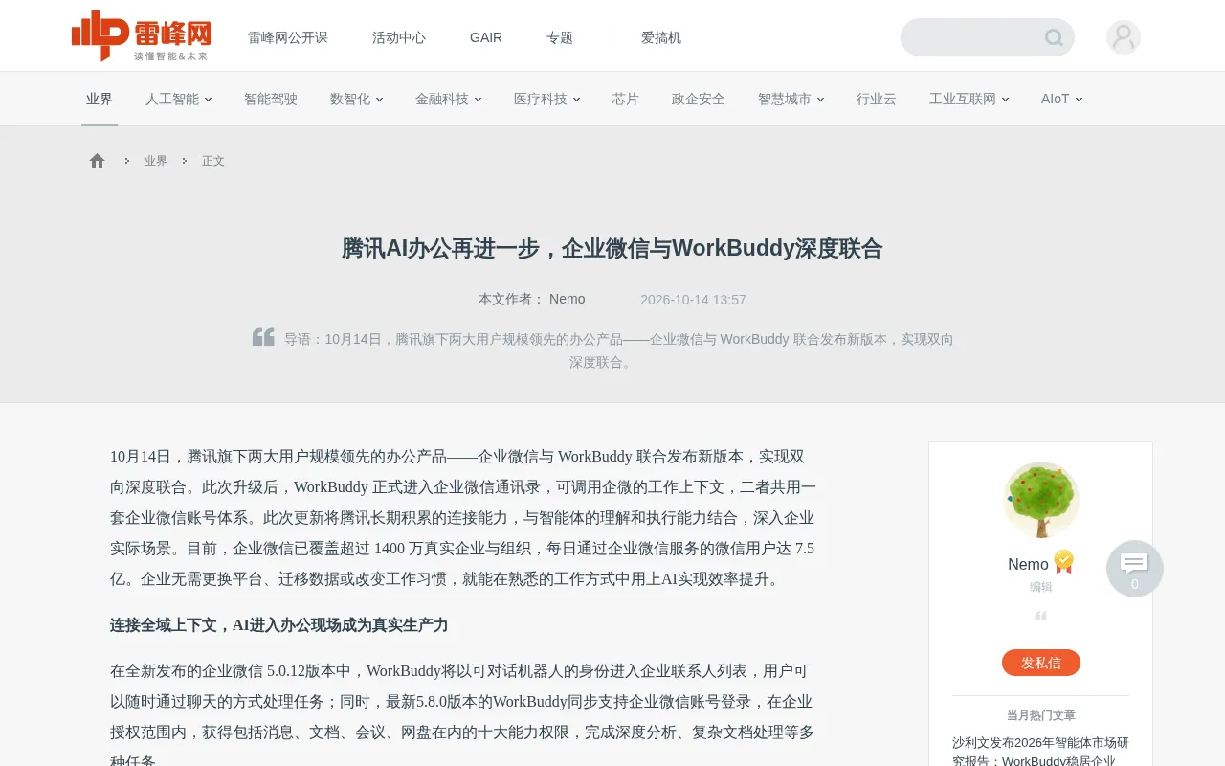Viewport: 1225px width, 766px height.
Task: Open GAIR in top navigation
Action: point(486,37)
